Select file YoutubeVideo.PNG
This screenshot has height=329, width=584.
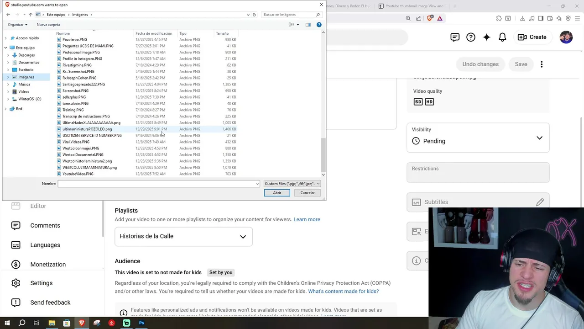coord(78,174)
